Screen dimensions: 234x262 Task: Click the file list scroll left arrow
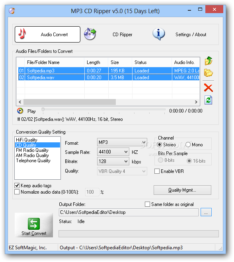tap(20, 102)
